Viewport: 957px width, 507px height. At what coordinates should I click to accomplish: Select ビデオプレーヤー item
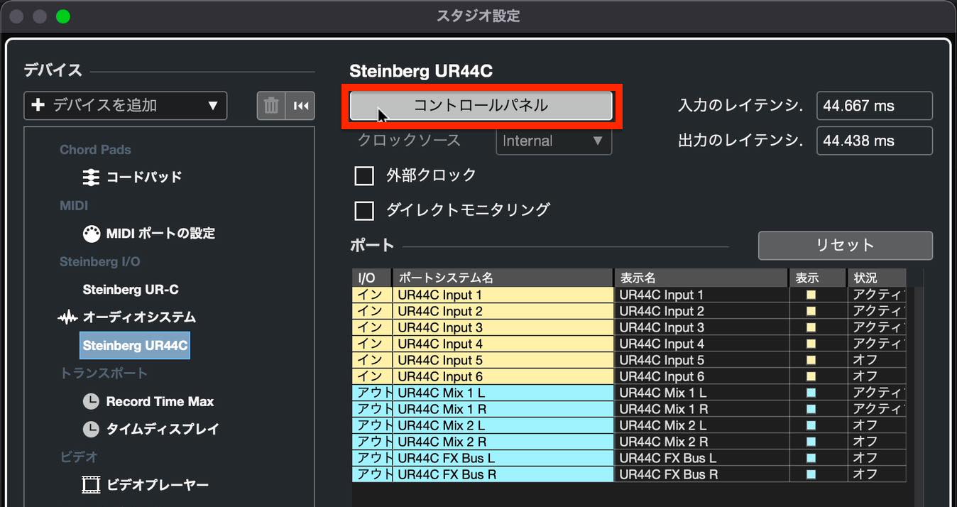coord(158,485)
